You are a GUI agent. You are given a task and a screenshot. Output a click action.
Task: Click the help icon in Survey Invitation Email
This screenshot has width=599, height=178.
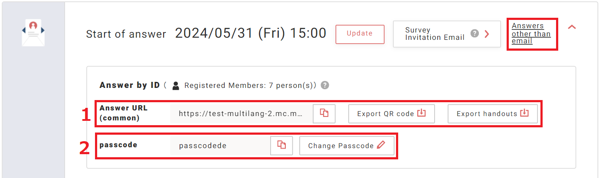475,33
